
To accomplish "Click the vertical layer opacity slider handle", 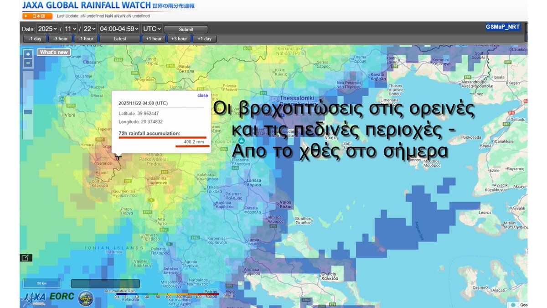I will click(x=28, y=112).
